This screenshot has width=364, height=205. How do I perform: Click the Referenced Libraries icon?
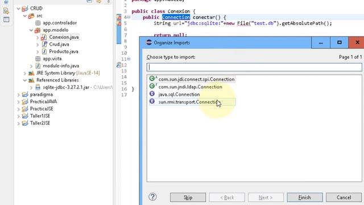[31, 80]
